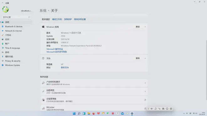Open IME settings gear icon
Screen dimensions: 207x116
[171, 109]
